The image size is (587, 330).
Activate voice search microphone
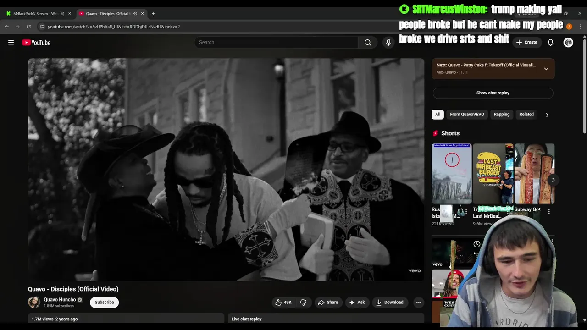click(388, 42)
